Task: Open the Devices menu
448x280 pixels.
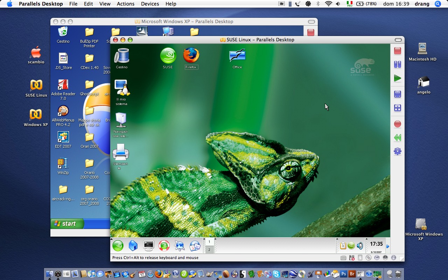Action: [x=150, y=4]
